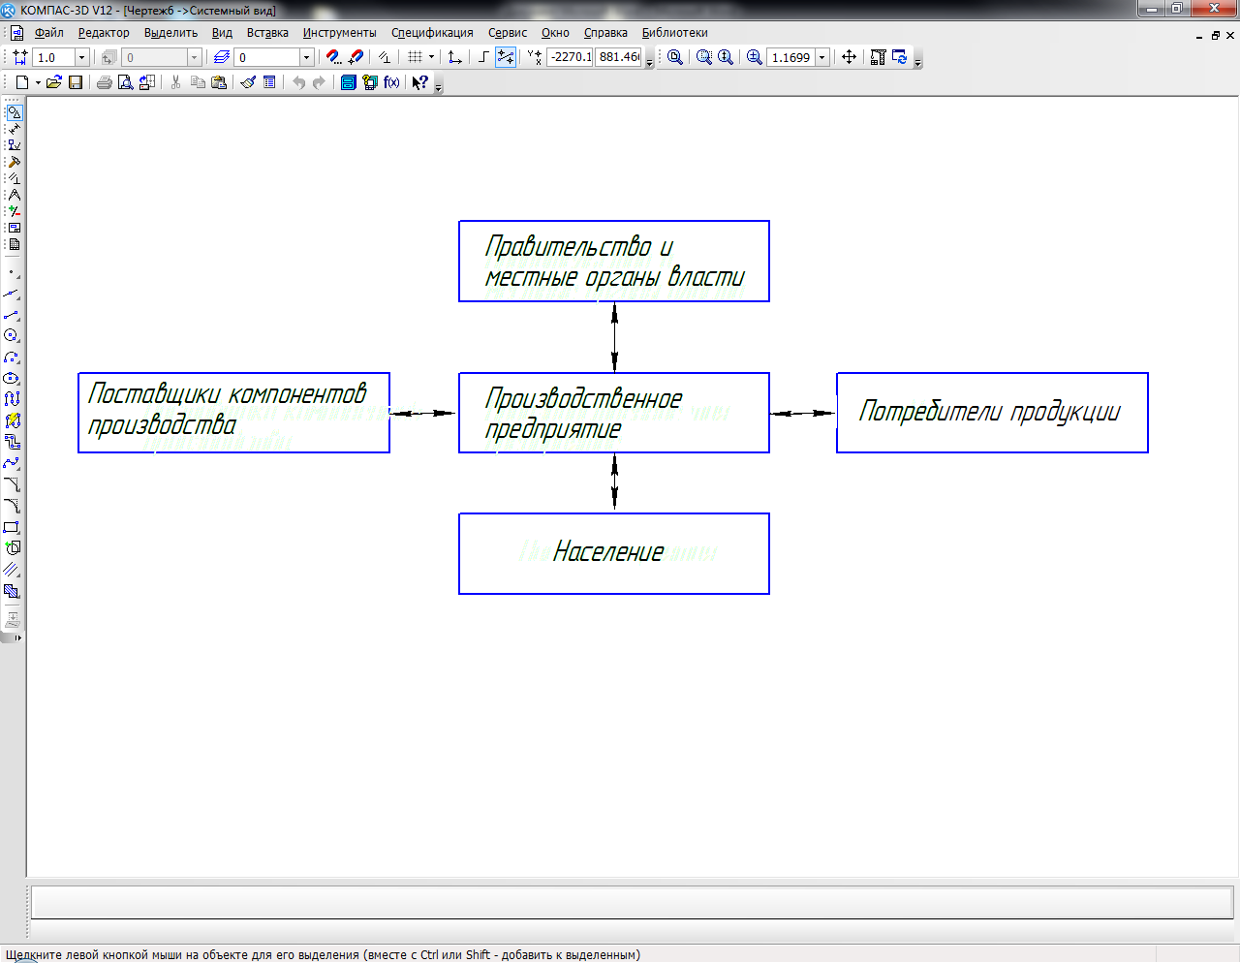The image size is (1240, 963).
Task: Select the Arc tool in side panel
Action: (x=12, y=357)
